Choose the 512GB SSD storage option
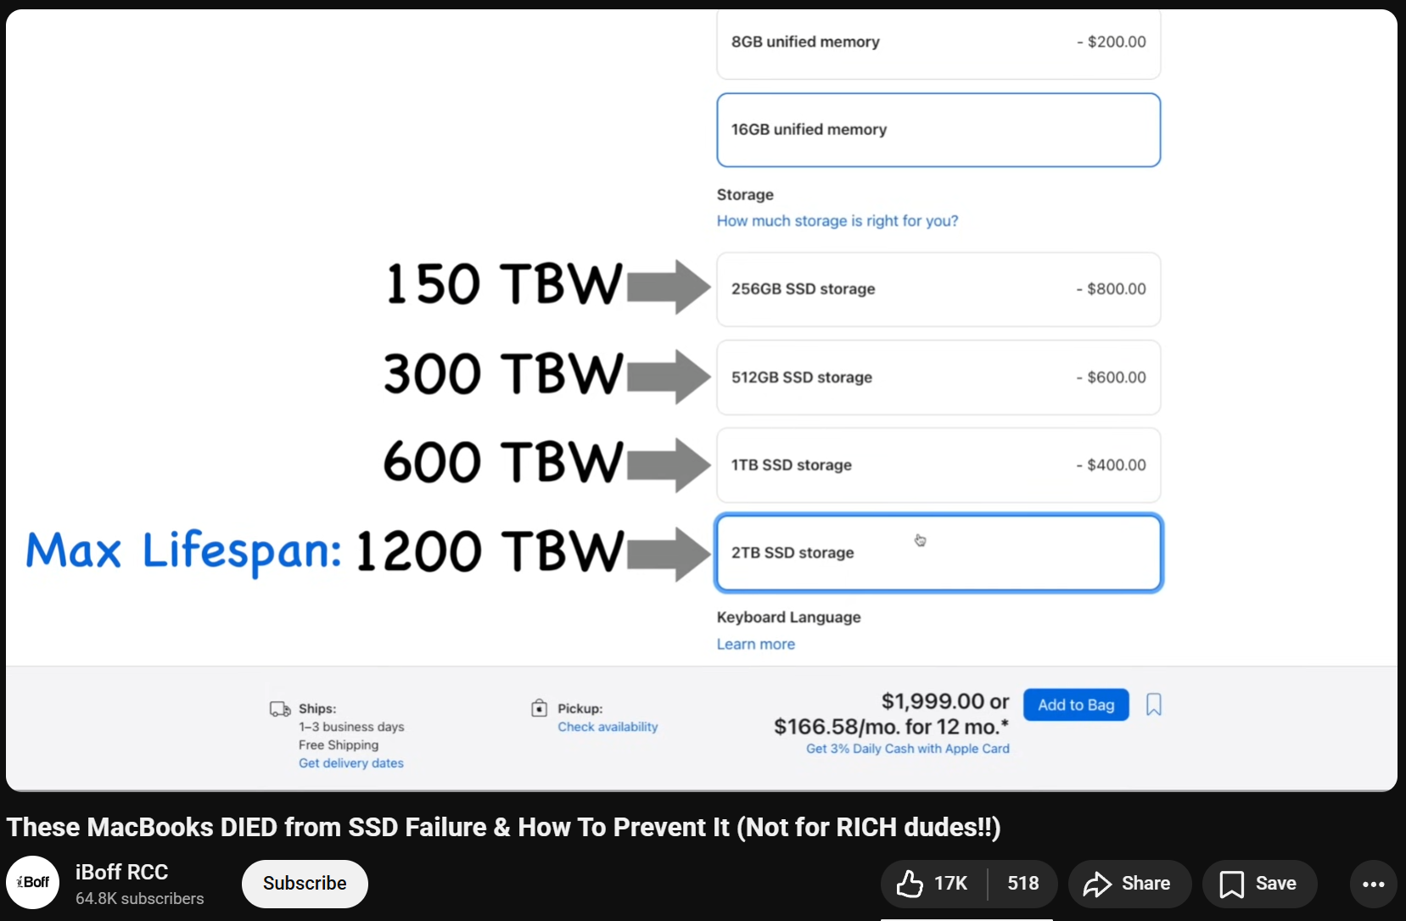The width and height of the screenshot is (1406, 921). [x=938, y=377]
